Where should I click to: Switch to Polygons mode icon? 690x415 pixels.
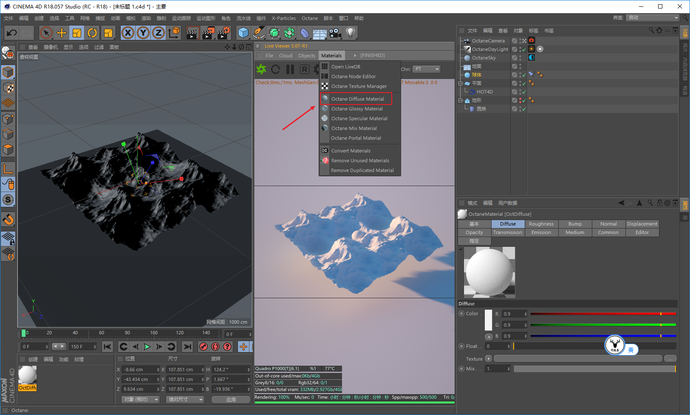coord(8,150)
